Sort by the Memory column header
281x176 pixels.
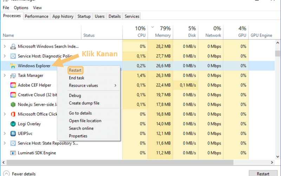[161, 32]
